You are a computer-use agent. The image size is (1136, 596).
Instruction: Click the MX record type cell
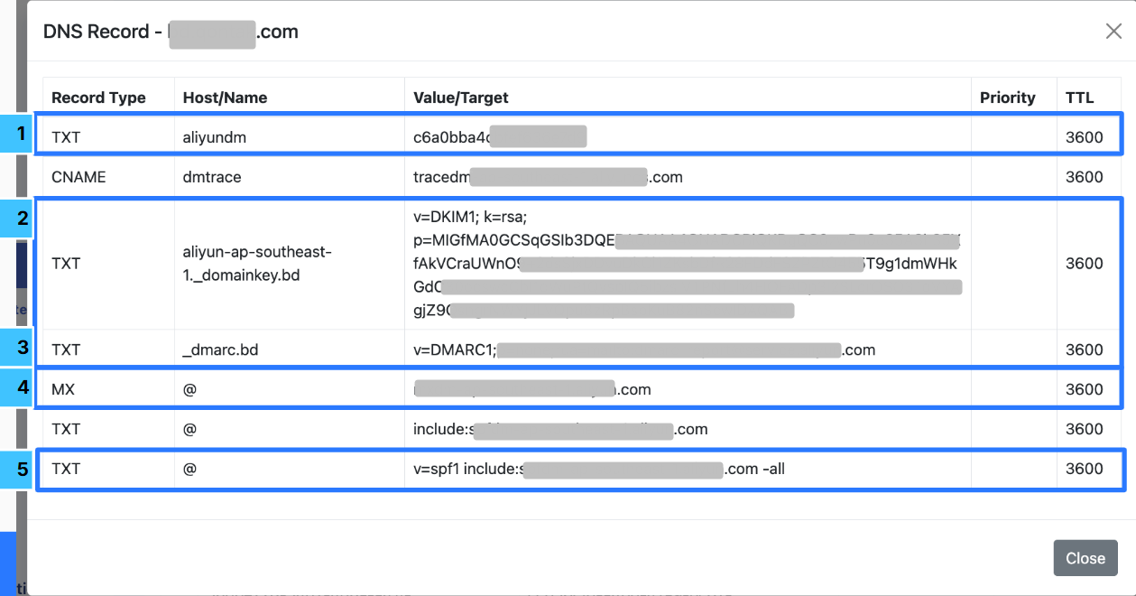pyautogui.click(x=63, y=389)
